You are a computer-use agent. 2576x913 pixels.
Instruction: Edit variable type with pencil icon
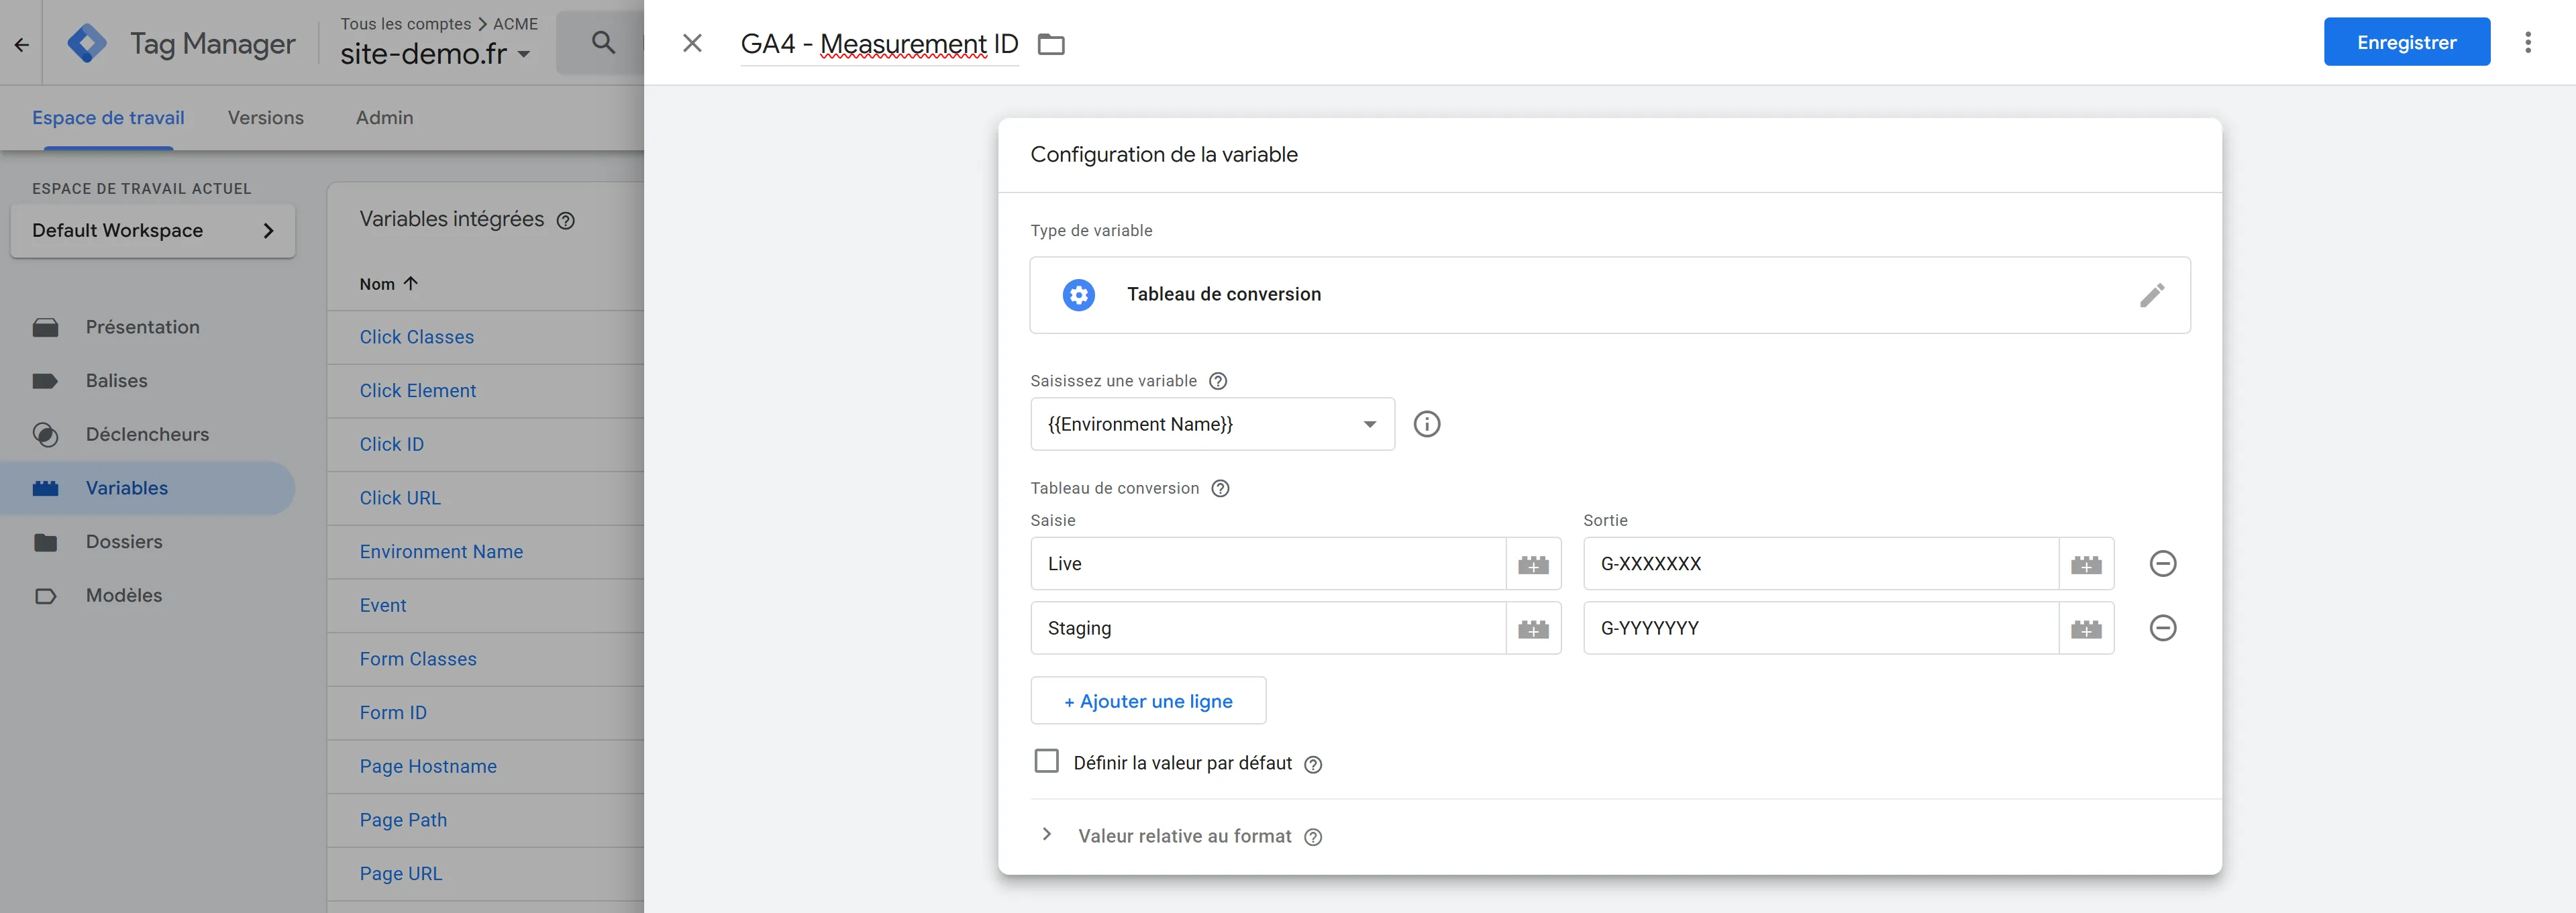pos(2152,295)
